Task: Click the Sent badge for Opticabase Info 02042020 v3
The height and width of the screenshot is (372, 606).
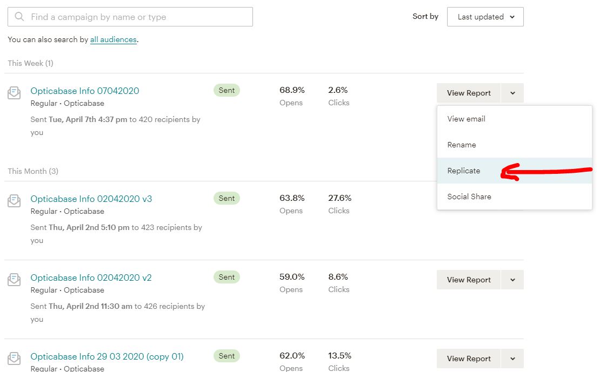Action: (227, 198)
